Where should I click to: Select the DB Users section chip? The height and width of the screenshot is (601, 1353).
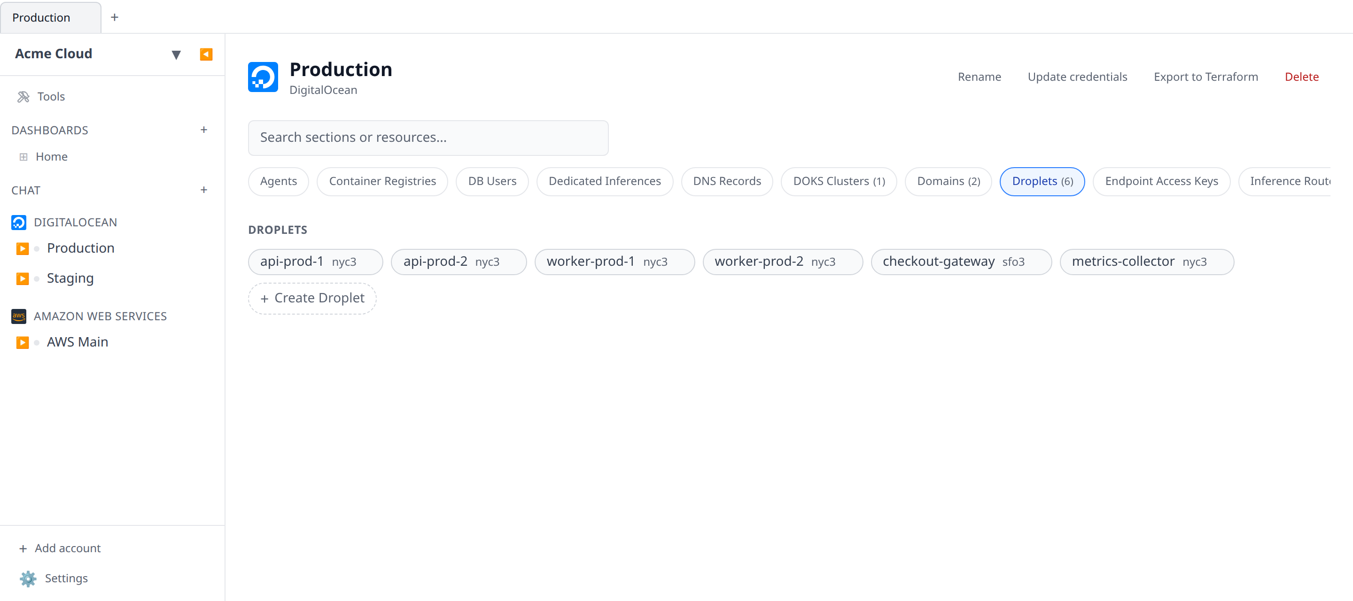point(492,181)
